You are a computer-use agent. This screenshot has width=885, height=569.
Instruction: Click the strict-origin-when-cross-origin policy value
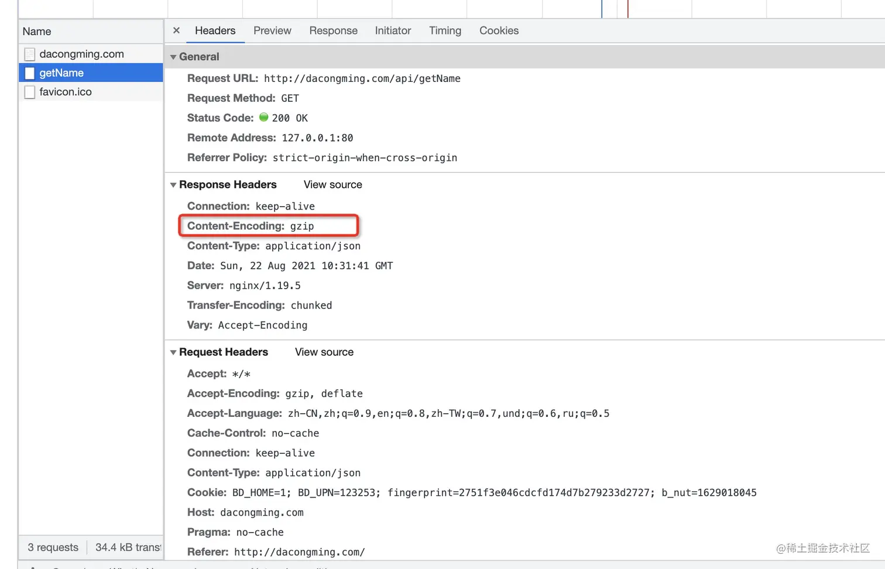(365, 158)
